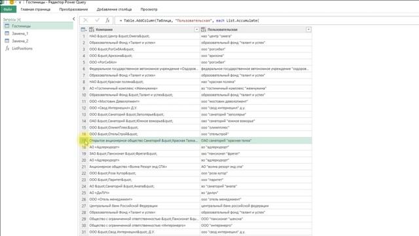Open filter dropdown of Пользовательская column

tap(308, 29)
